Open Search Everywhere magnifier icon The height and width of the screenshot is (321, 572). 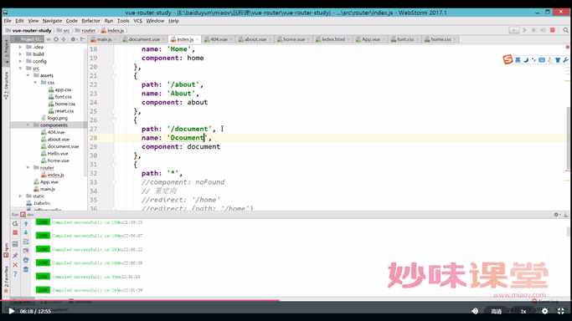565,30
